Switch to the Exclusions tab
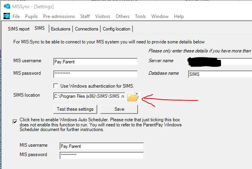252x169 pixels. (61, 29)
